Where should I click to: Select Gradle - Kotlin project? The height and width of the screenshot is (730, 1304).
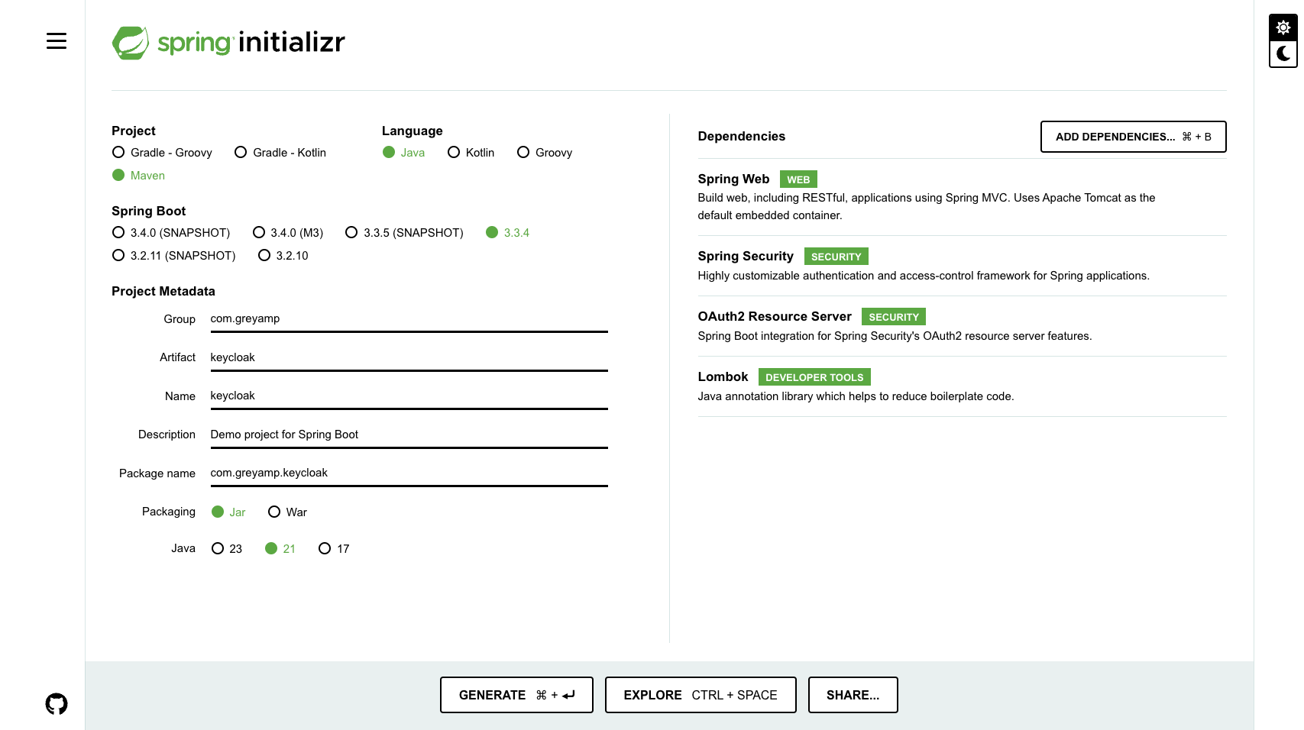coord(280,153)
